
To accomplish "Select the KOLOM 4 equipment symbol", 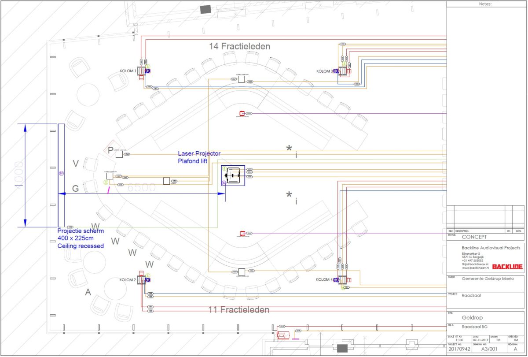I will (343, 279).
